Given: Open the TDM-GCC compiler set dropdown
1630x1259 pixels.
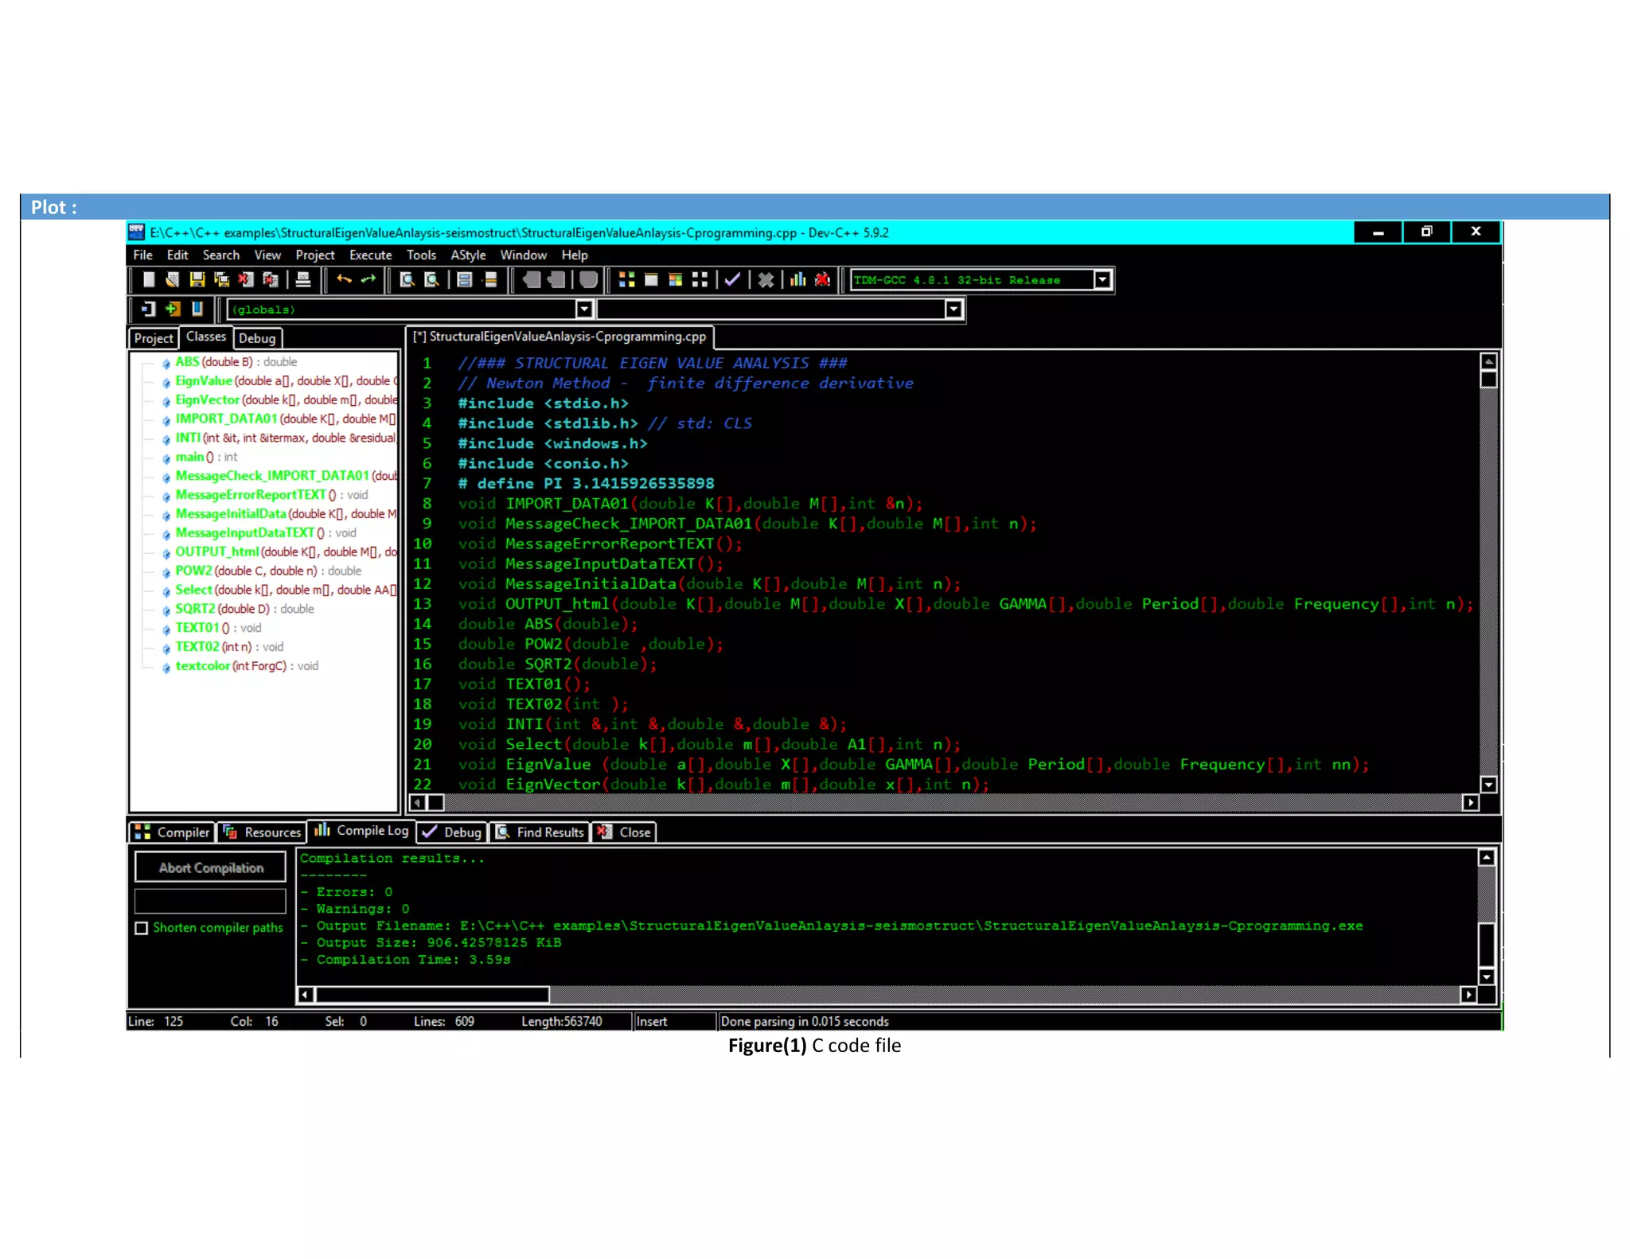Looking at the screenshot, I should click(x=1102, y=279).
